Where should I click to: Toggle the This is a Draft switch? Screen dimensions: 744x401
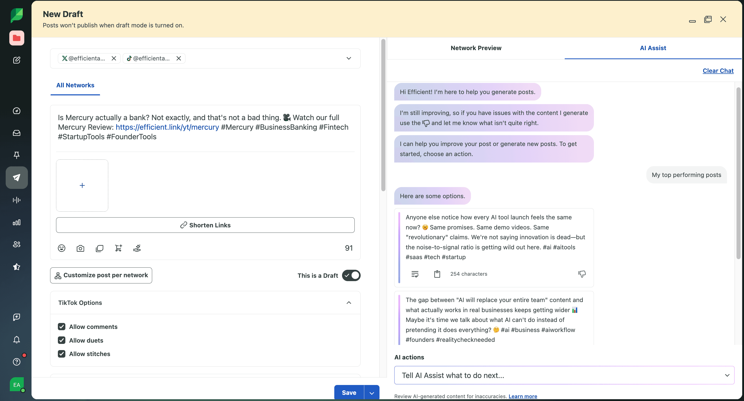[351, 275]
